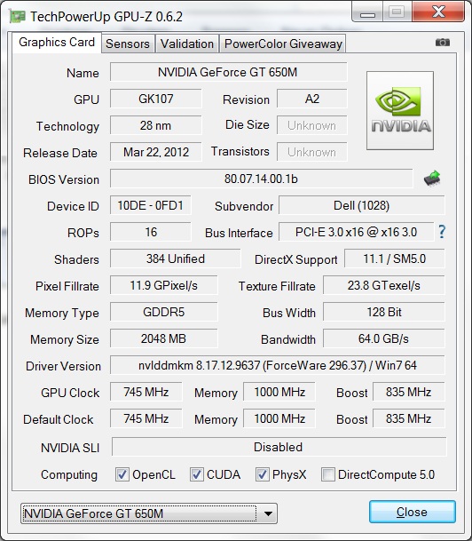The image size is (472, 541).
Task: Click the Driver Version text field
Action: tap(278, 365)
